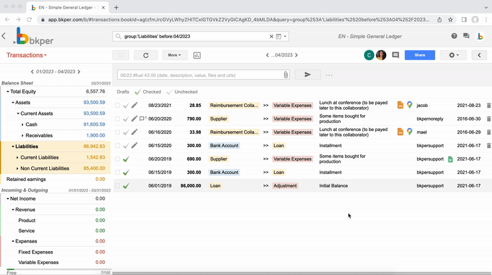Click the Adjustment account tag
The image size is (492, 275).
285,186
